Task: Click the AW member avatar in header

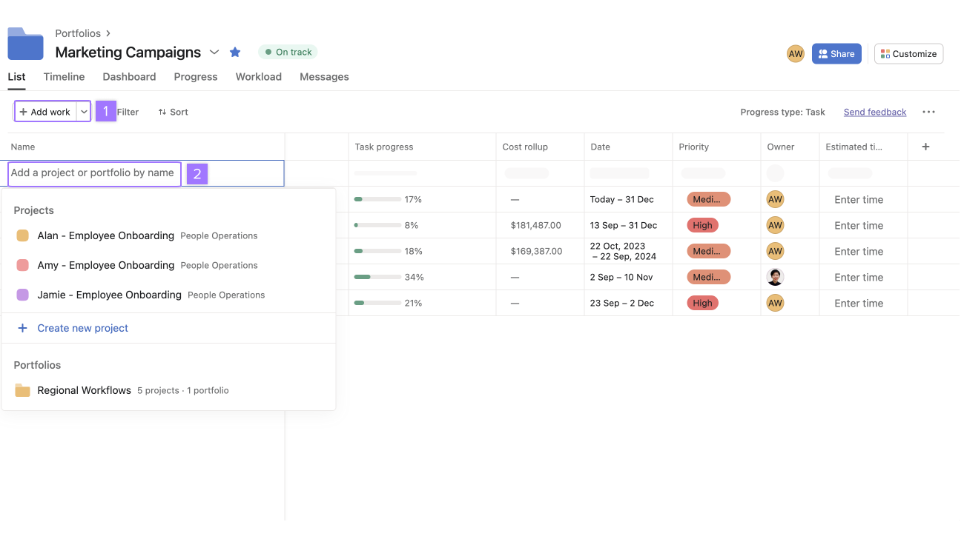Action: [795, 54]
